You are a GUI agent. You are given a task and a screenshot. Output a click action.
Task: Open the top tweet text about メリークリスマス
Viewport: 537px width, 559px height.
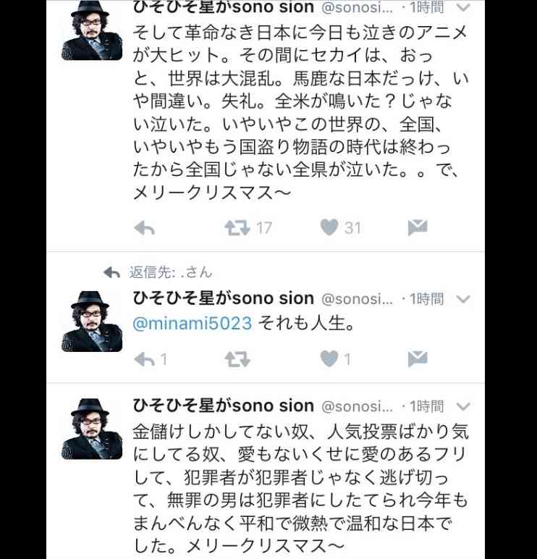(300, 113)
